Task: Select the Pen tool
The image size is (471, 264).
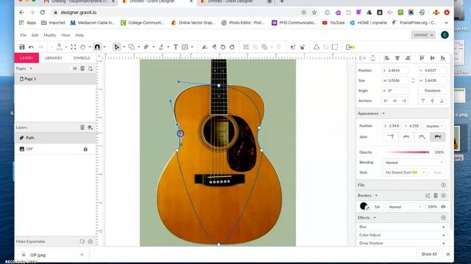Action: pos(146,47)
